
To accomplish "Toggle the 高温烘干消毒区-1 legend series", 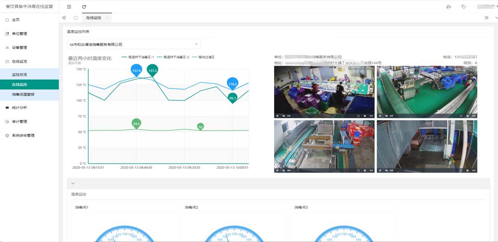I will coord(138,58).
